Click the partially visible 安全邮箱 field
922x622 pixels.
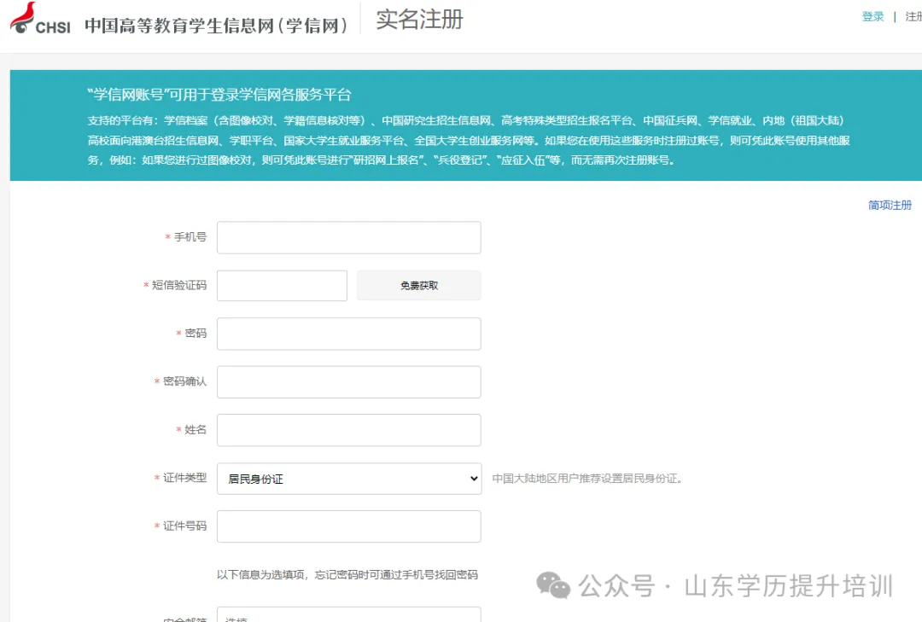(348, 615)
